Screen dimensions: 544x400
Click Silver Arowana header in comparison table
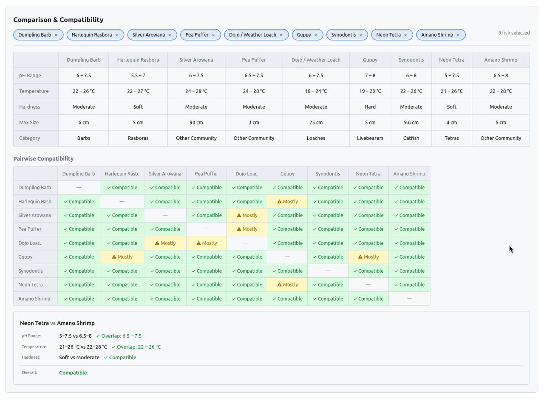tap(196, 60)
